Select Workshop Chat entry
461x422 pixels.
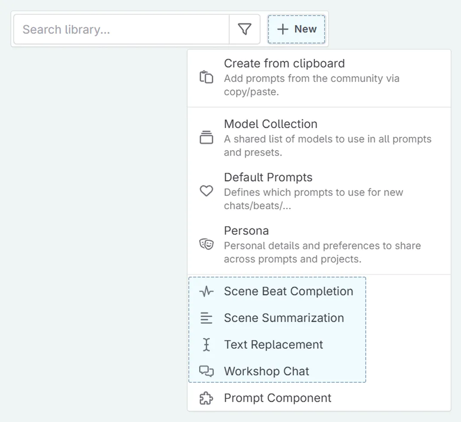pyautogui.click(x=266, y=371)
